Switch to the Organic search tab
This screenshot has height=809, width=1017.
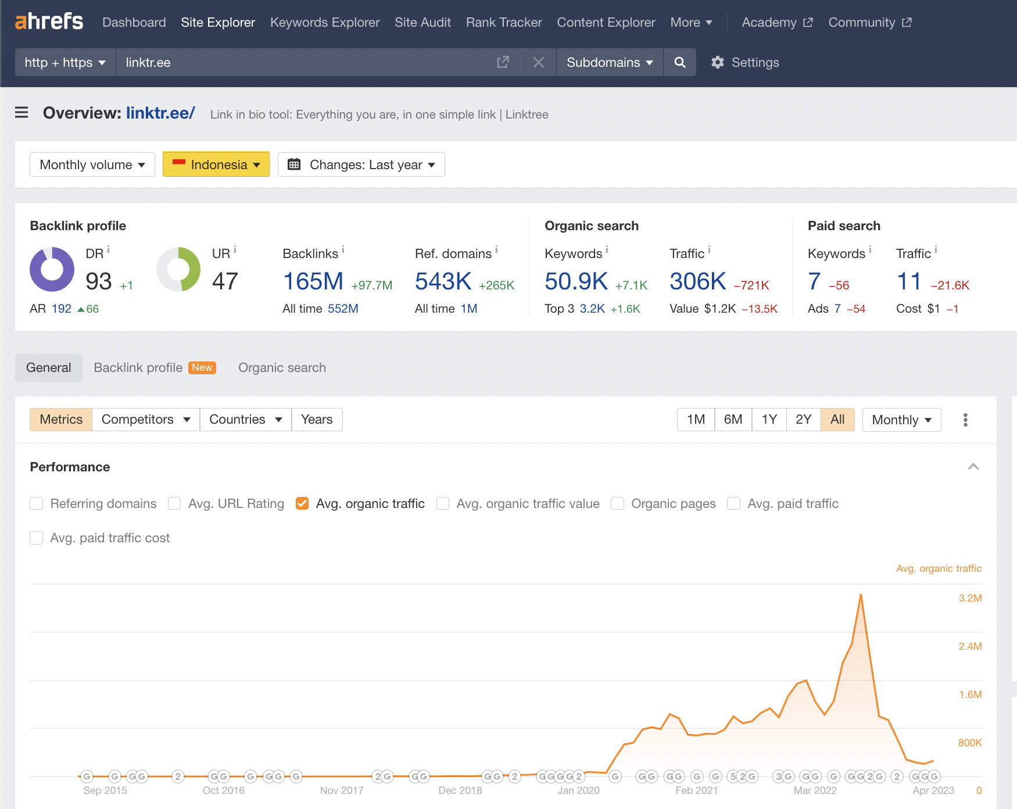282,367
